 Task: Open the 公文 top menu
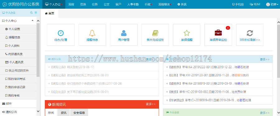[107, 4]
